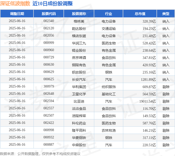This screenshot has width=175, height=156.
Task: Click market value 1281.89亿
Action: 148,80
